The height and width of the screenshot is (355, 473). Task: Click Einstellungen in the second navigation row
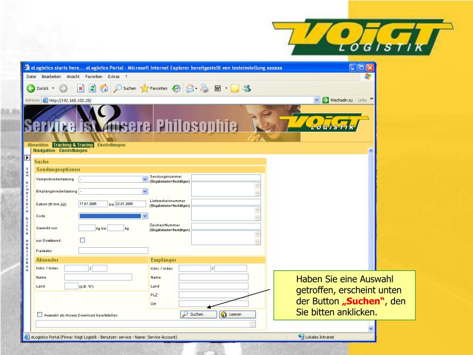(73, 150)
